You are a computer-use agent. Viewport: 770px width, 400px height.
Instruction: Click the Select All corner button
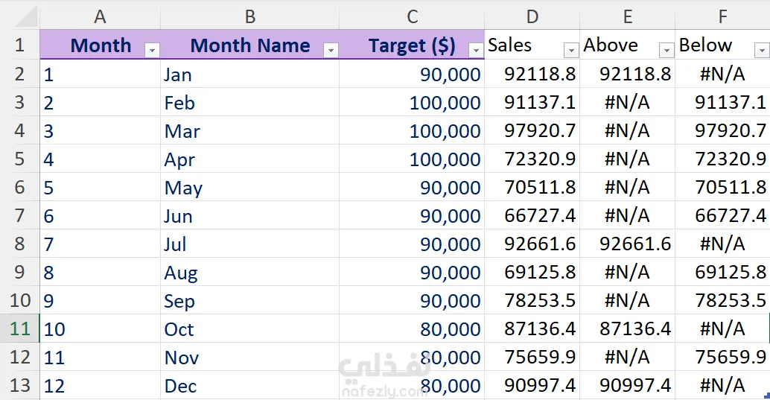(19, 16)
